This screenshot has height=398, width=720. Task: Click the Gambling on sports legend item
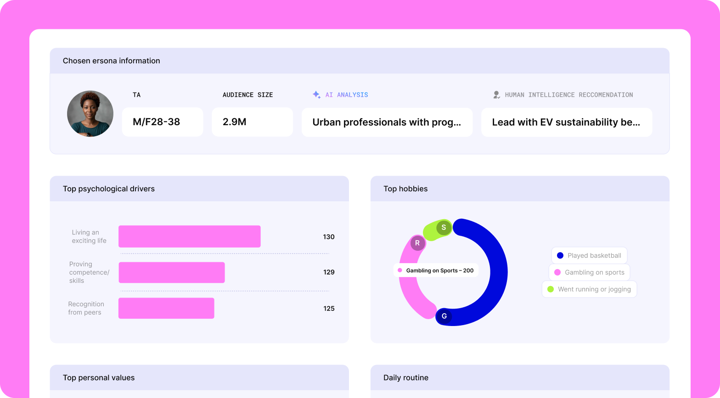click(x=589, y=272)
